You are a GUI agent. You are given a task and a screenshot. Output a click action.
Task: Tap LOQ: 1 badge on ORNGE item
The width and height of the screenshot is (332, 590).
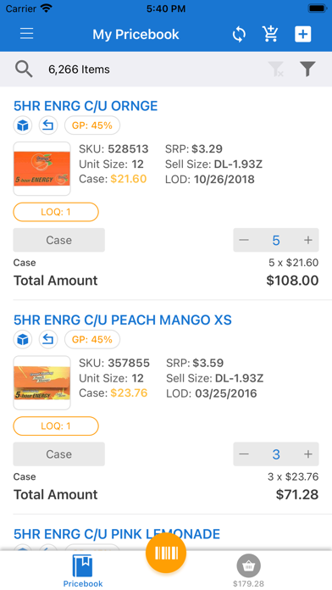(x=56, y=212)
